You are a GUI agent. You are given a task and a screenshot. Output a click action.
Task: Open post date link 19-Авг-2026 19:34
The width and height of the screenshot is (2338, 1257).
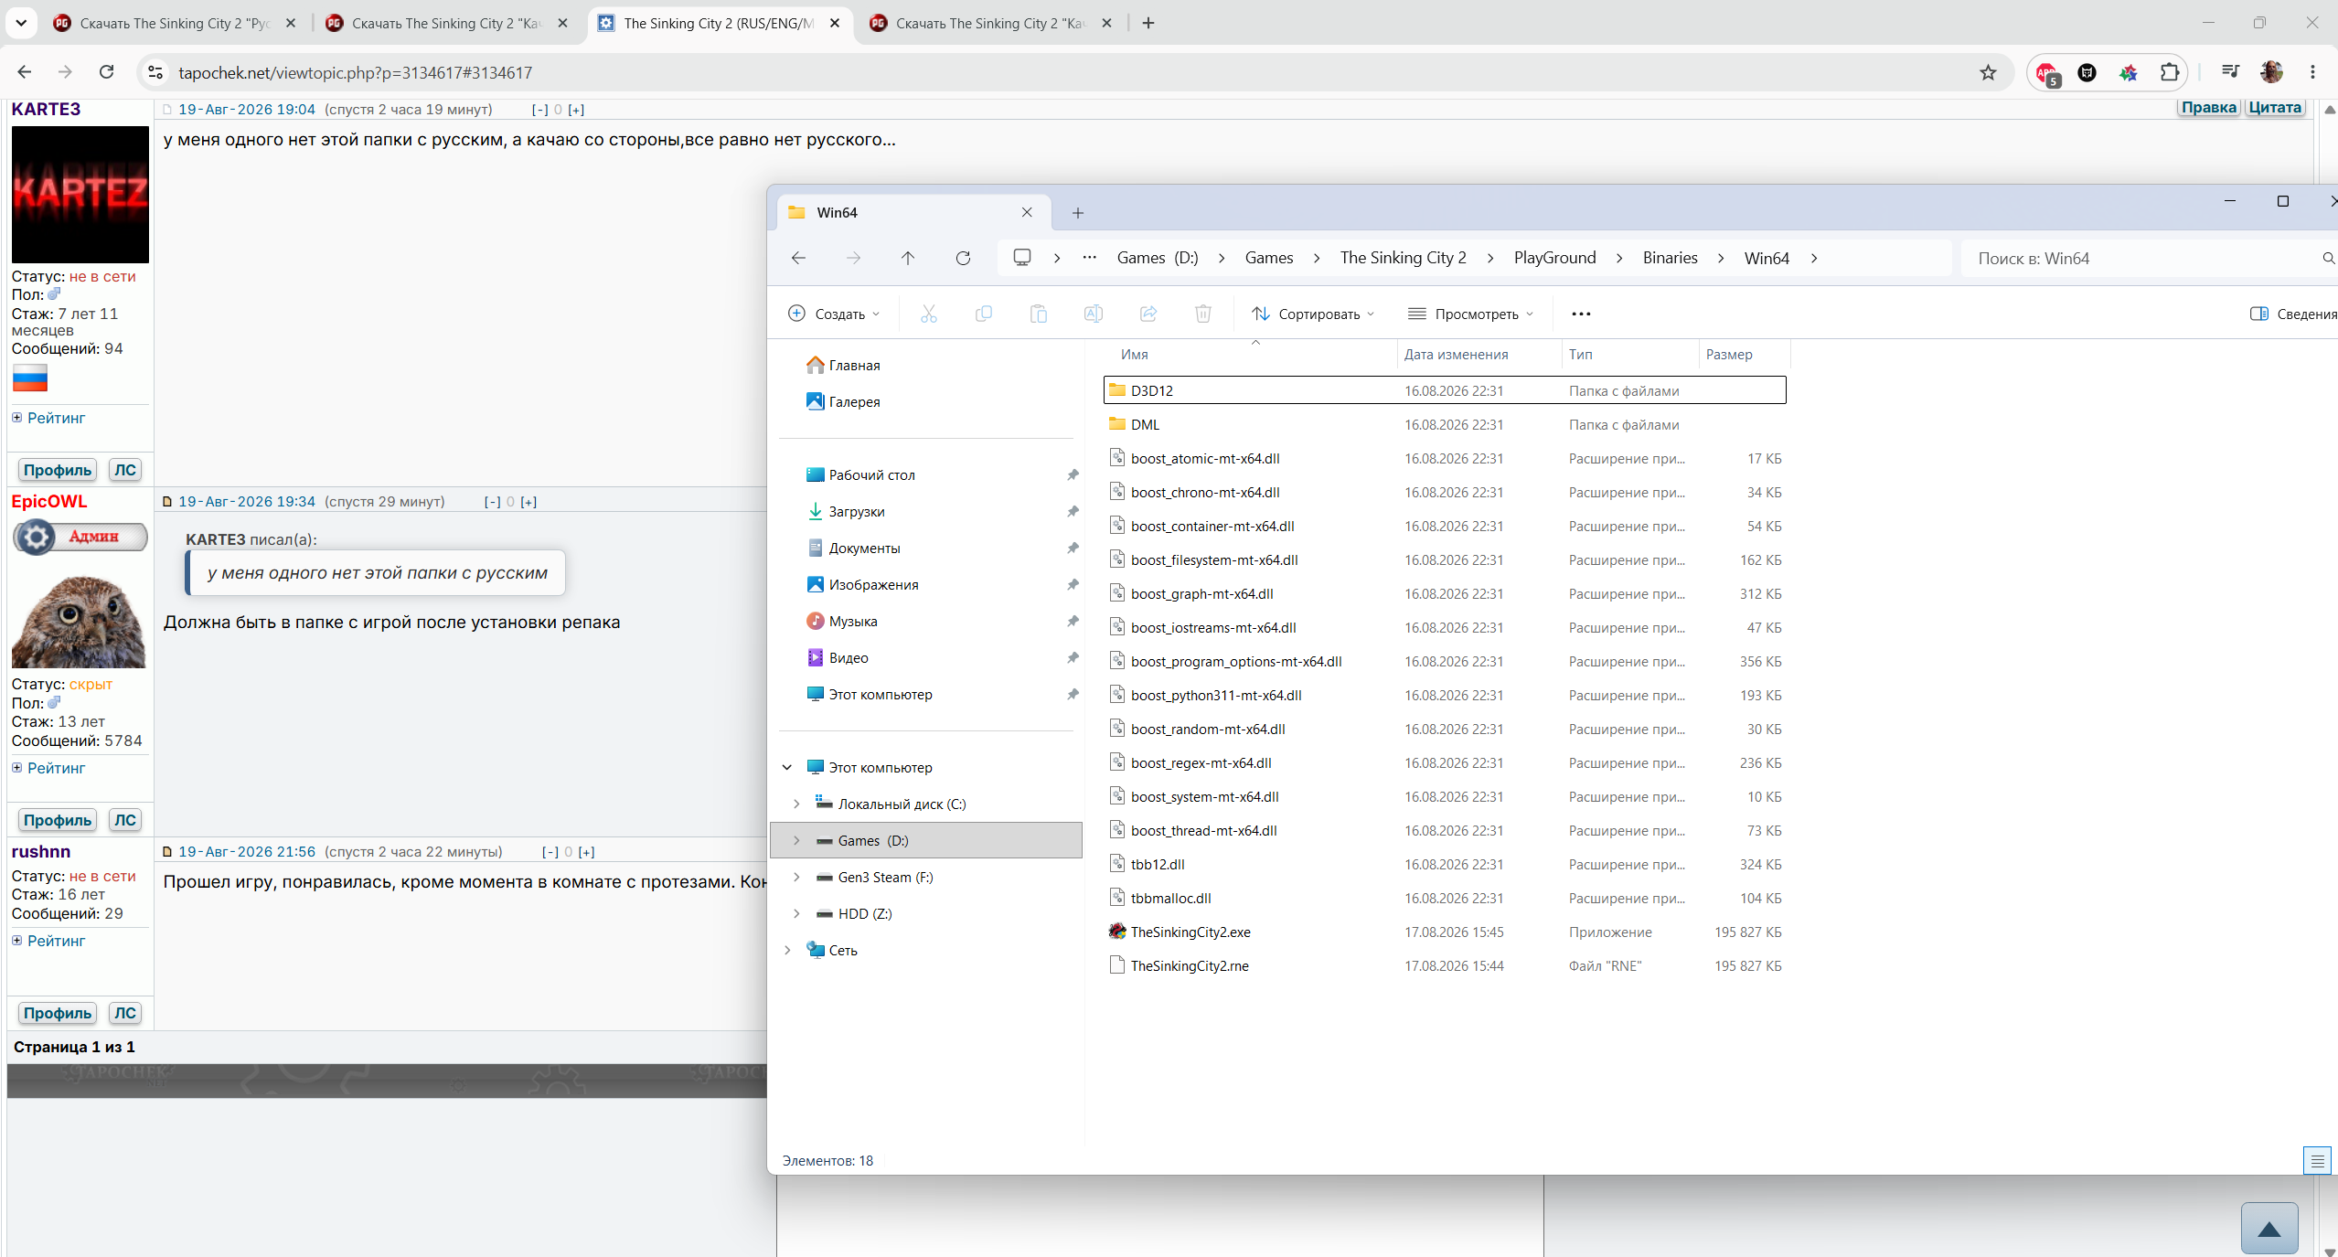tap(247, 501)
